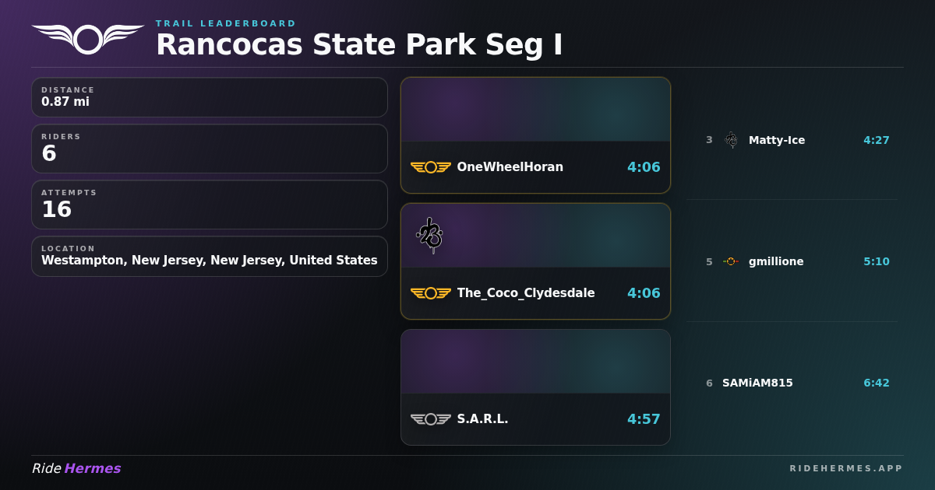Click the Rancocas State Park Seg I title

tap(359, 44)
